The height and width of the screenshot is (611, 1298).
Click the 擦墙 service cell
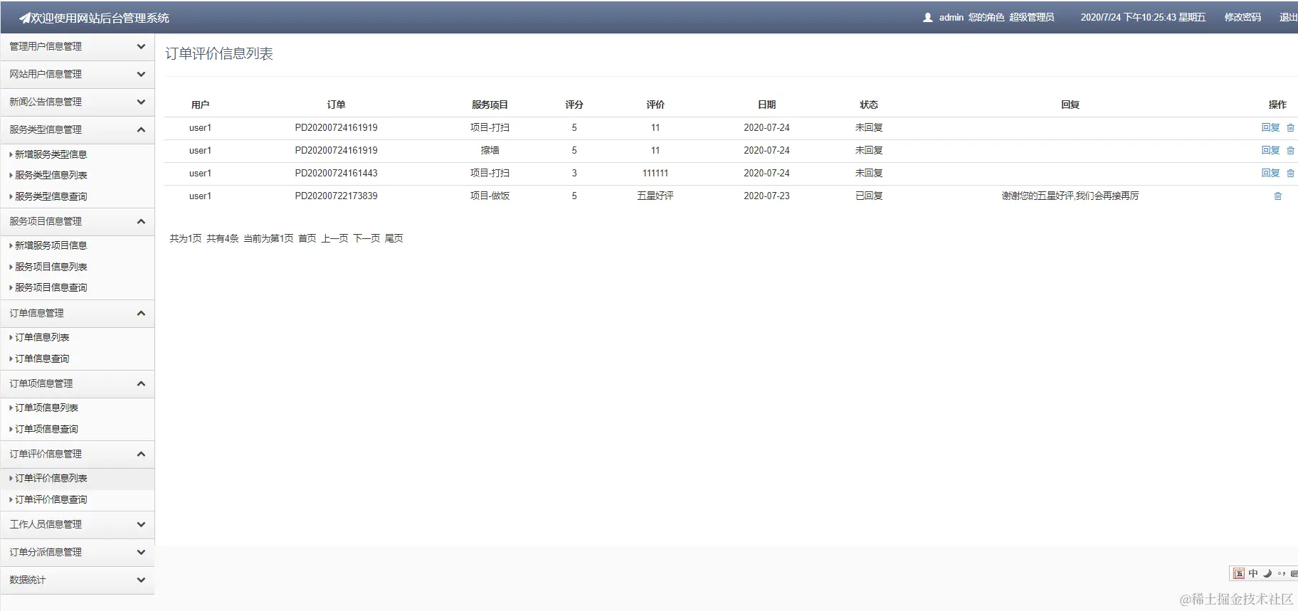pos(490,151)
